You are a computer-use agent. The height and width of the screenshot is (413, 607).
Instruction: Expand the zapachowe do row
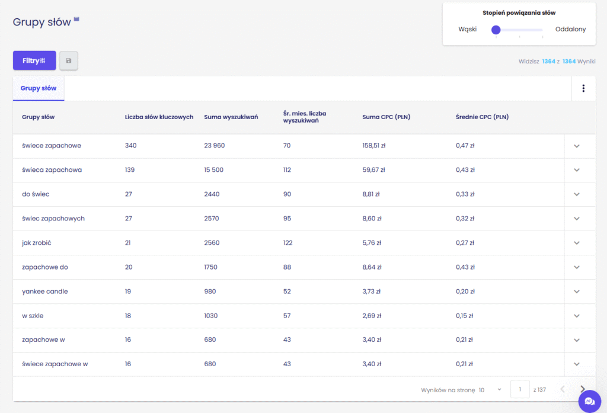coord(577,267)
